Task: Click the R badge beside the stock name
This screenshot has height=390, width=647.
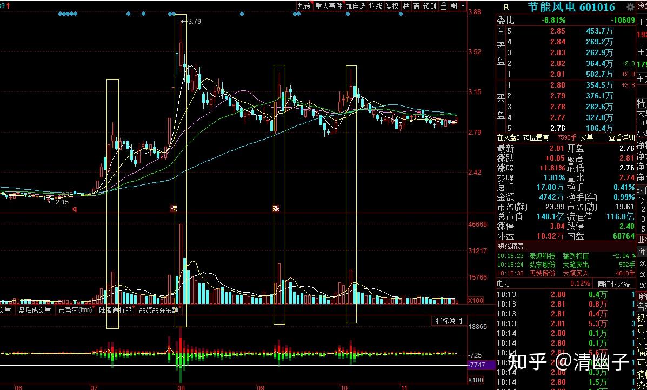Action: pyautogui.click(x=506, y=8)
